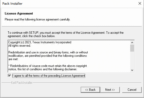Click the Pack Installer title bar text
The width and height of the screenshot is (144, 98).
pyautogui.click(x=12, y=4)
